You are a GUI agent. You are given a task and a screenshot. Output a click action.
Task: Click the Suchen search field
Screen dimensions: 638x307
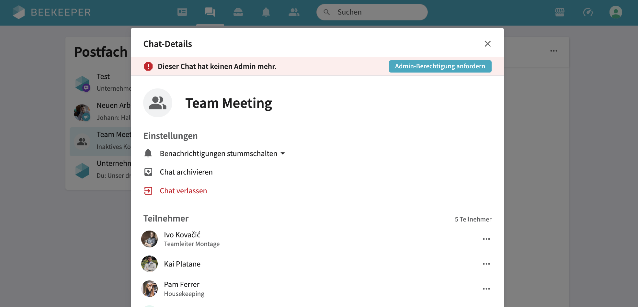372,12
